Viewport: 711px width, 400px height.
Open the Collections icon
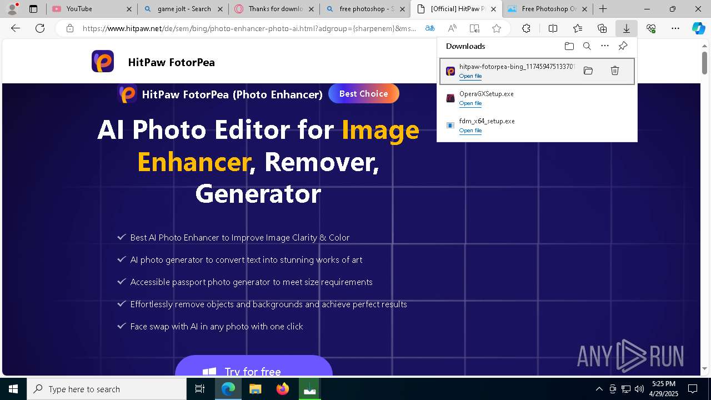602,28
